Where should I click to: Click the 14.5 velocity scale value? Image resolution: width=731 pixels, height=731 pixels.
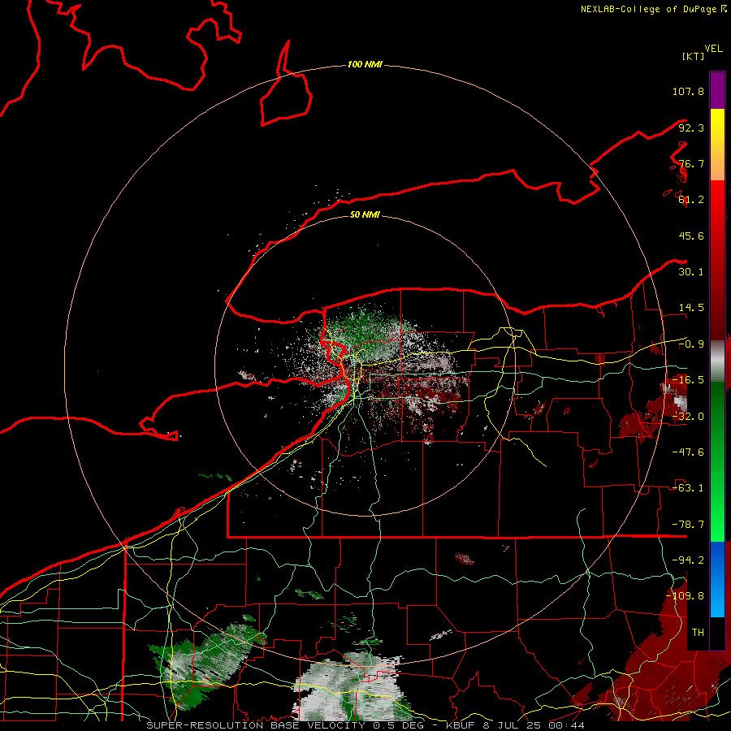click(x=691, y=308)
